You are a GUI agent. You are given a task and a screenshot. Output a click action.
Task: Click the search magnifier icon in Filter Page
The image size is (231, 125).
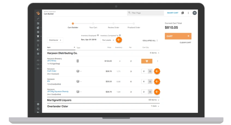pos(129,13)
